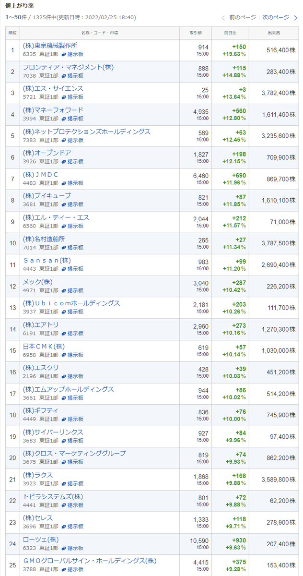Viewport: 303px width, 576px height.
Task: Open (株)クロス・マーケティンググループ stock page
Action: [74, 453]
